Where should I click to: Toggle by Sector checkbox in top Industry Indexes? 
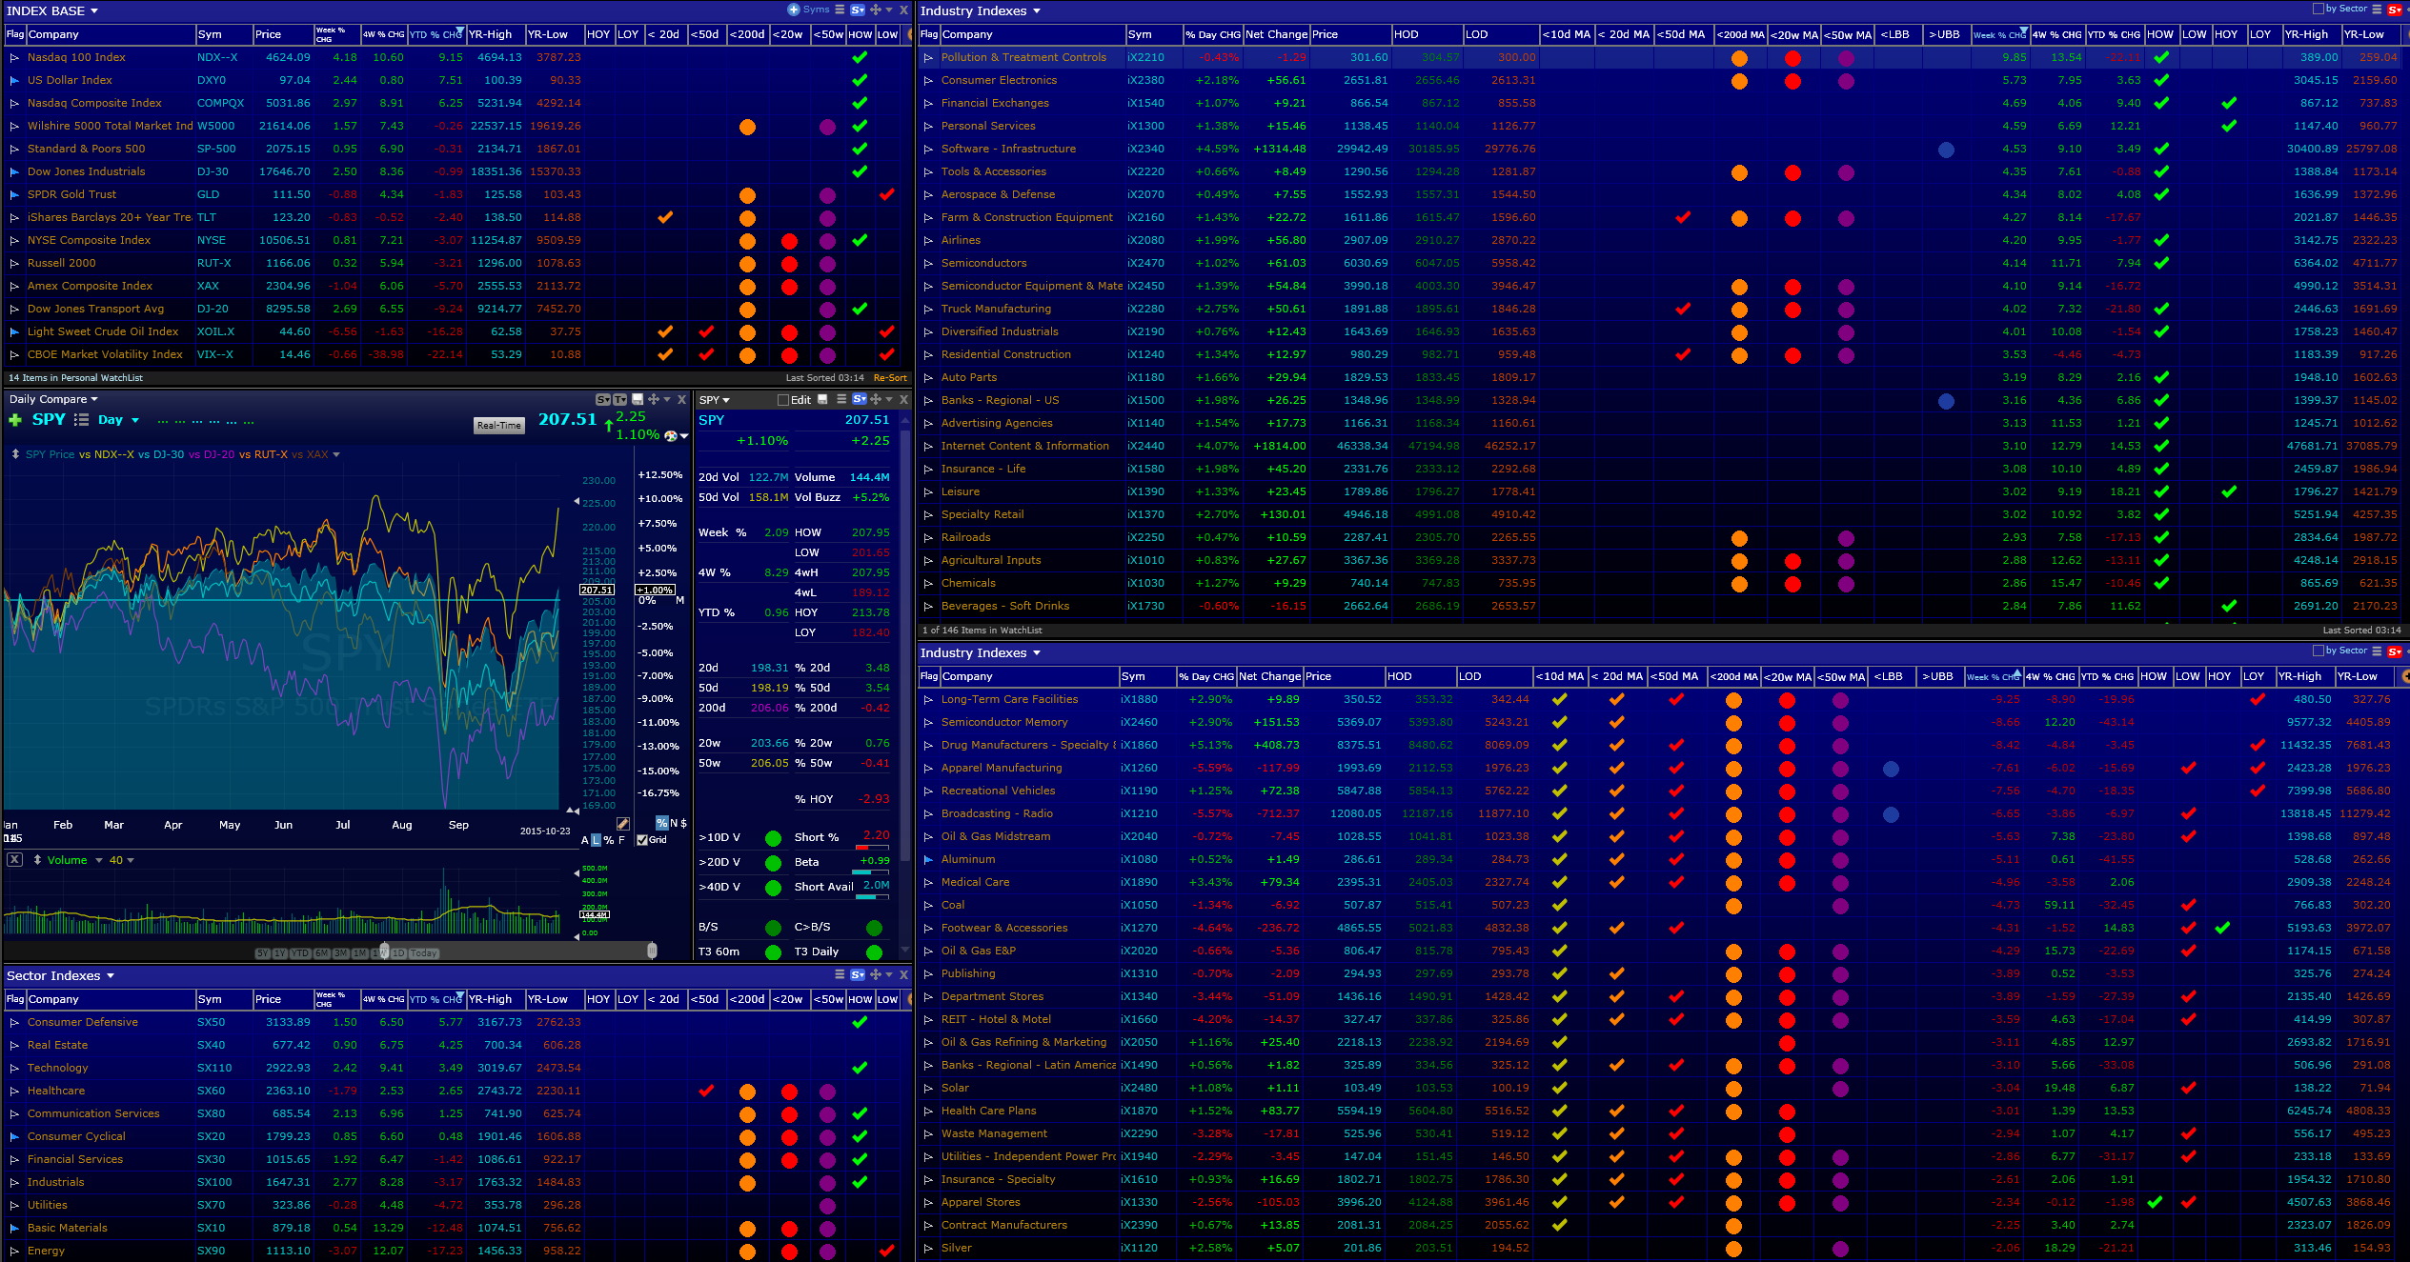(2319, 9)
